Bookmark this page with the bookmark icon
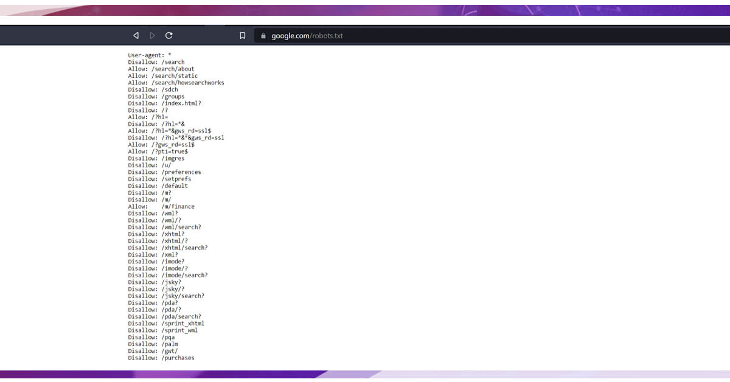Viewport: 730px width, 382px height. 242,36
